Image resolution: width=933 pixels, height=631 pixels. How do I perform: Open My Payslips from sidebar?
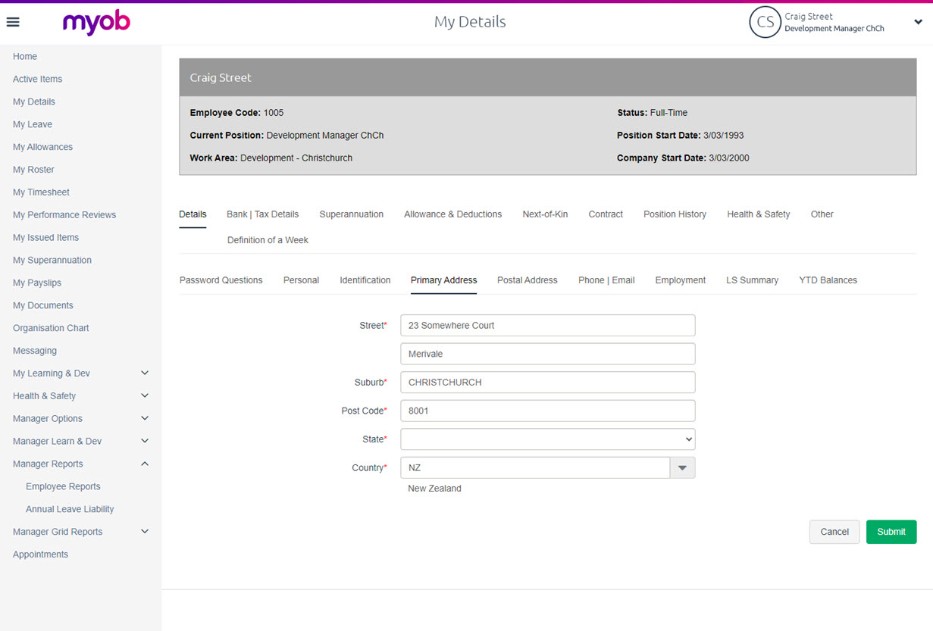coord(37,283)
